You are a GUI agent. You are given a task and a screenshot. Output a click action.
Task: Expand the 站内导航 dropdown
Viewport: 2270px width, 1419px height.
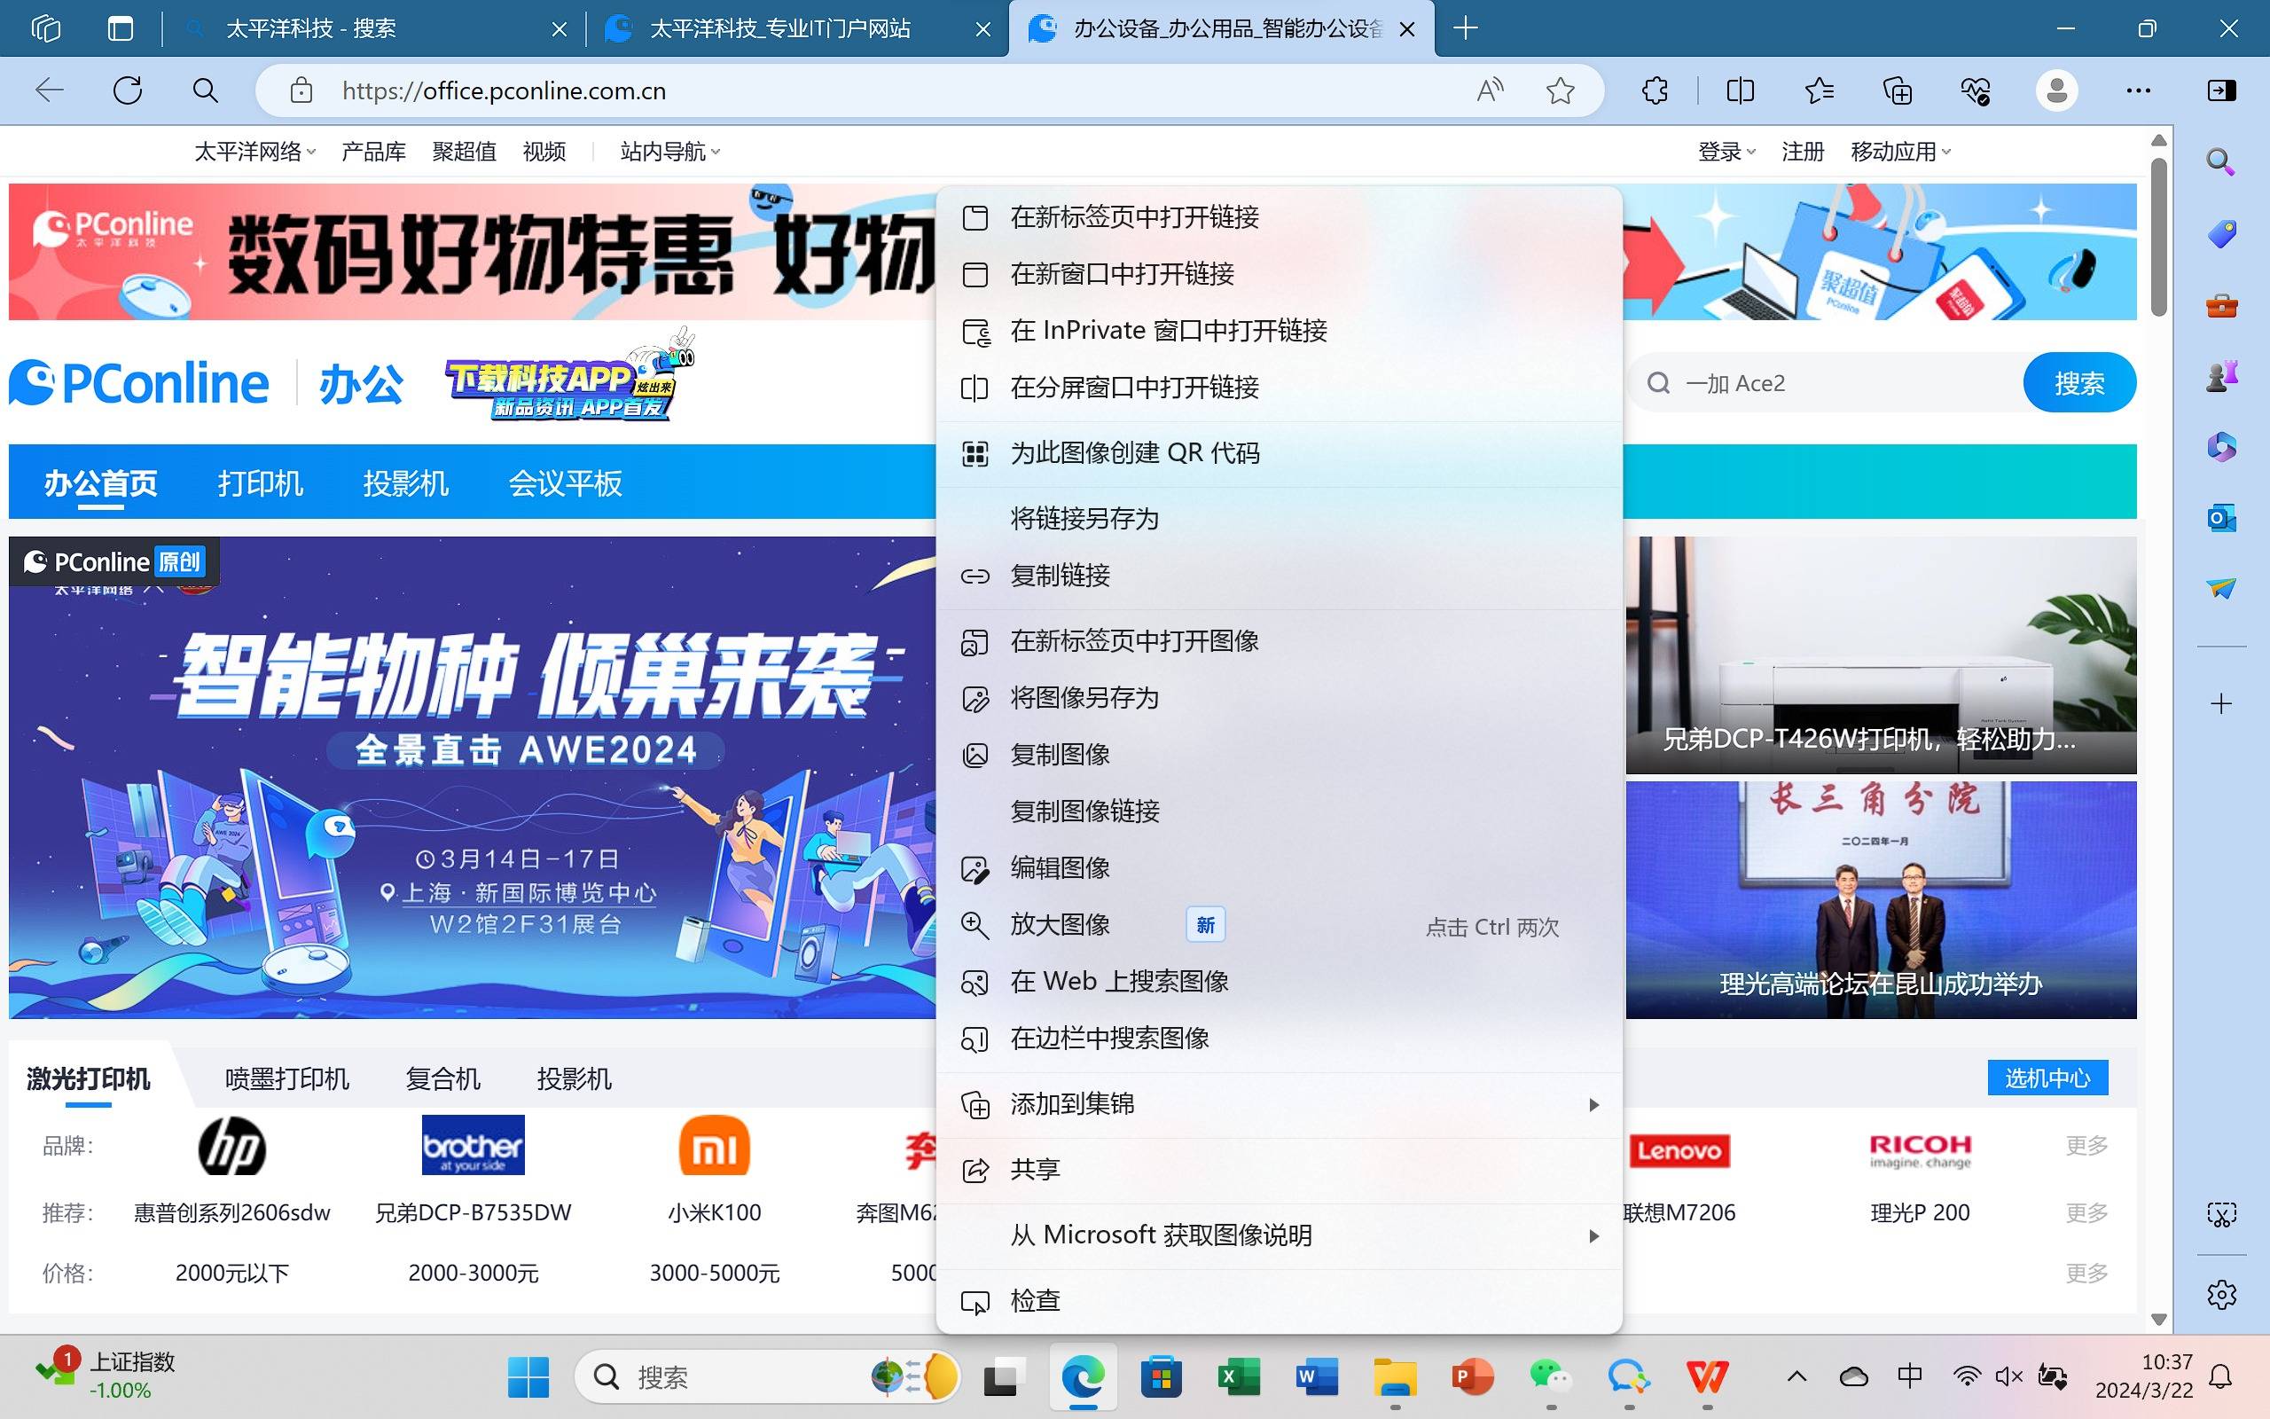coord(669,151)
